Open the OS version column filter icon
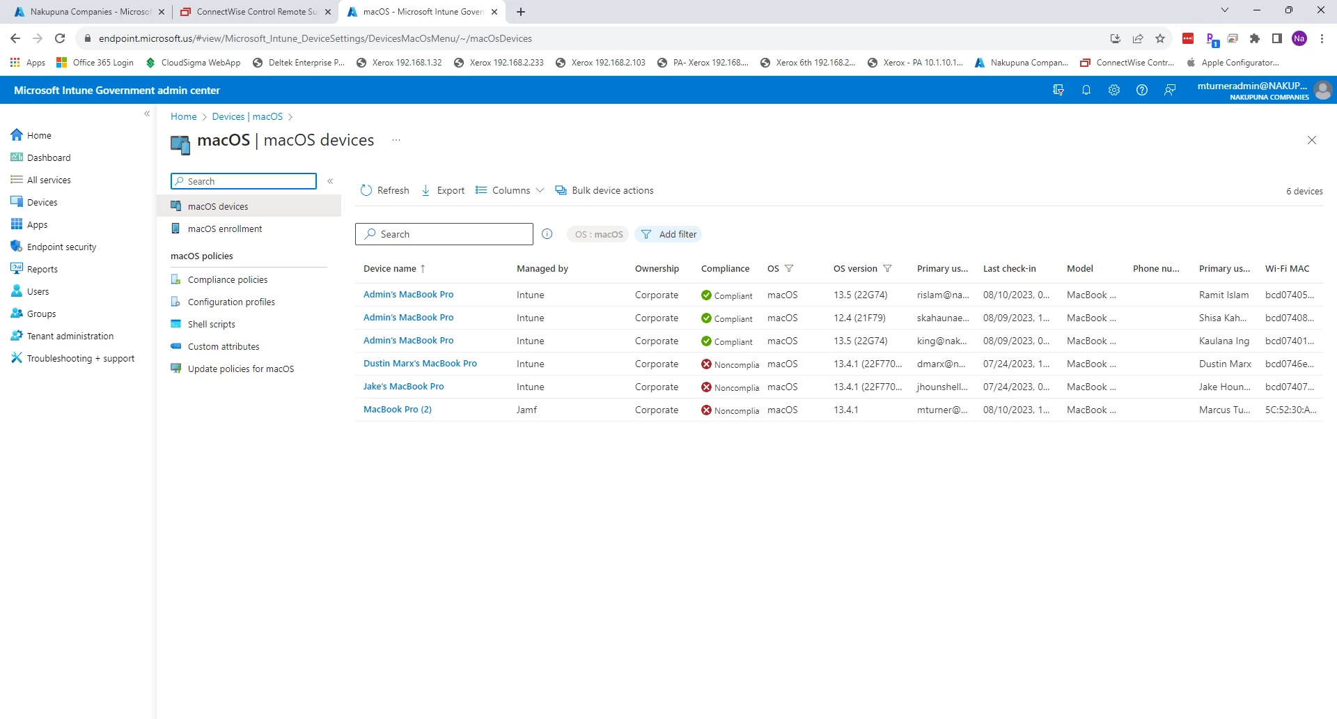1337x719 pixels. click(x=887, y=268)
